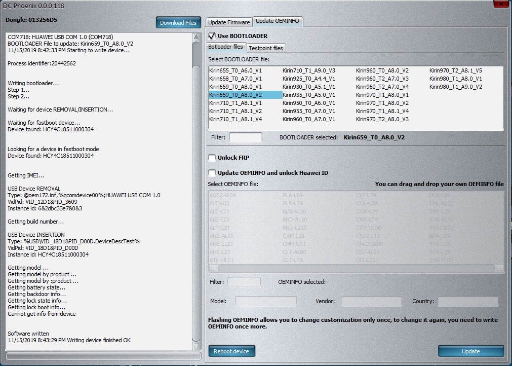
Task: Select bootloader Kirin710_T1_A9.0_V3
Action: [309, 70]
